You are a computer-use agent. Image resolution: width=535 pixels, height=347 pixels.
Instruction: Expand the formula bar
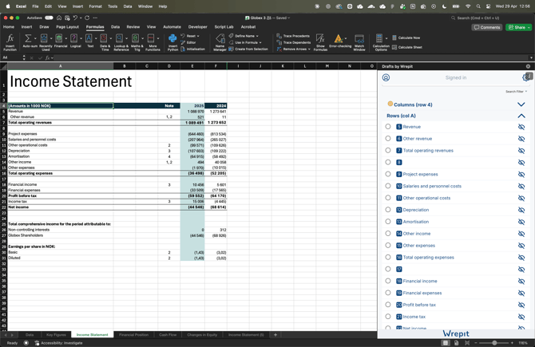pos(531,57)
